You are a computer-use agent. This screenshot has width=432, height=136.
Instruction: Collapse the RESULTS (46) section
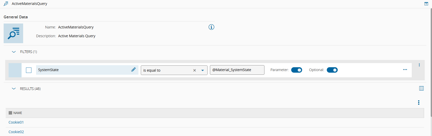click(x=14, y=89)
